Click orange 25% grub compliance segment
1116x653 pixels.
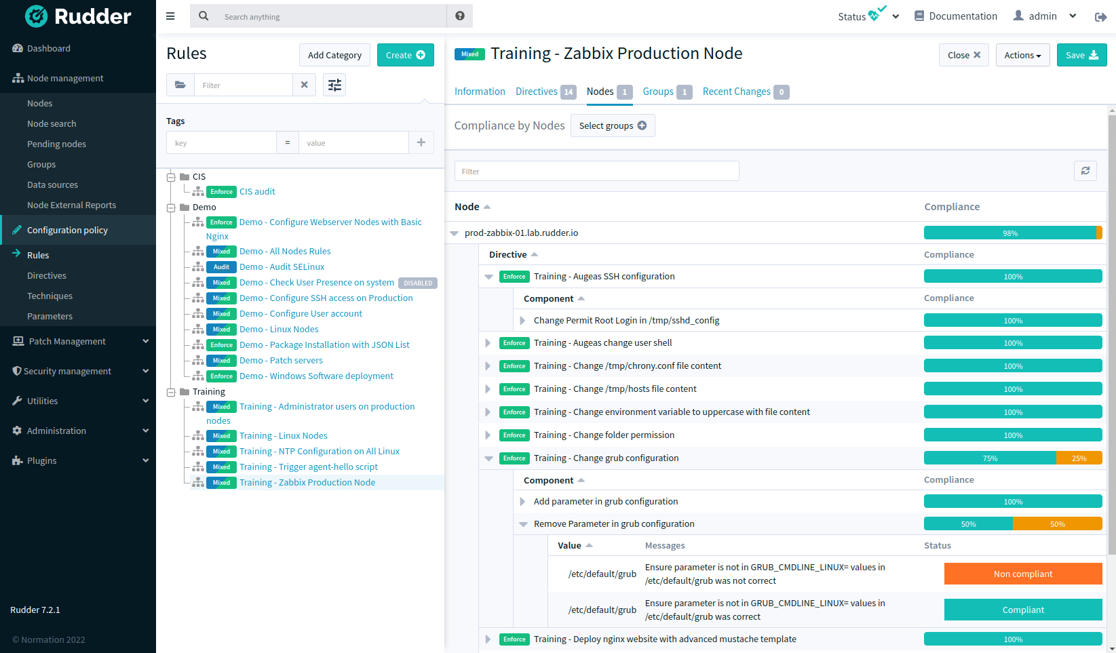pos(1079,458)
